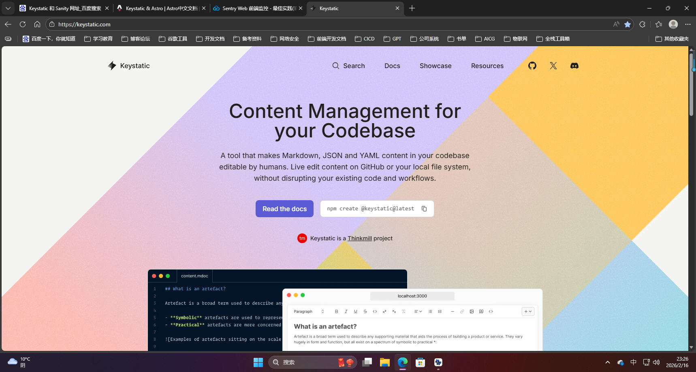Open the Showcase page
Screen dimensions: 696x372
[x=436, y=66]
